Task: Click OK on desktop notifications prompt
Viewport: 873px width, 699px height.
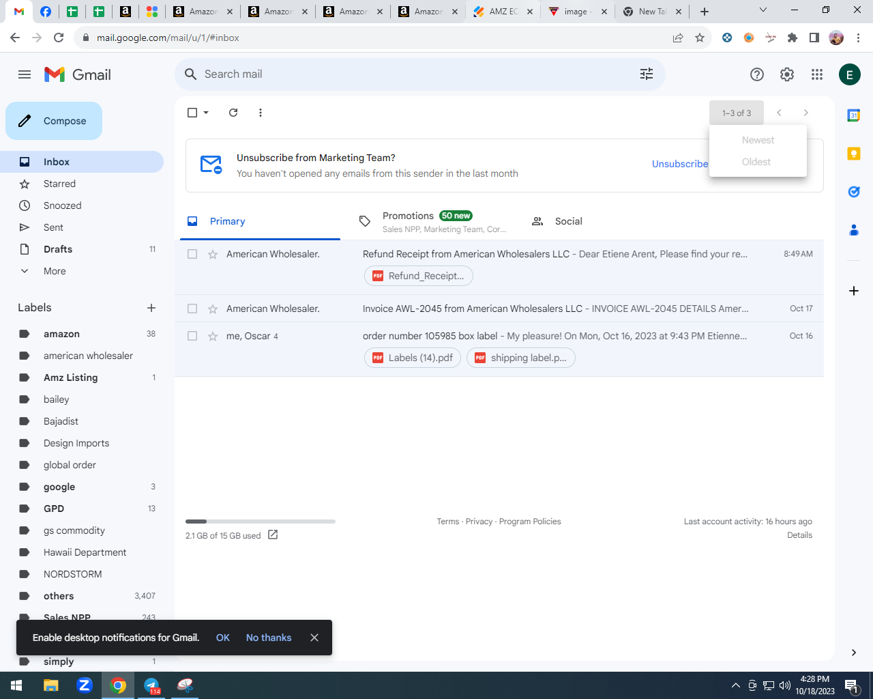Action: [223, 638]
